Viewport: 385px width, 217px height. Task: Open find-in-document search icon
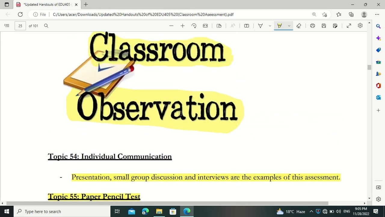[46, 26]
